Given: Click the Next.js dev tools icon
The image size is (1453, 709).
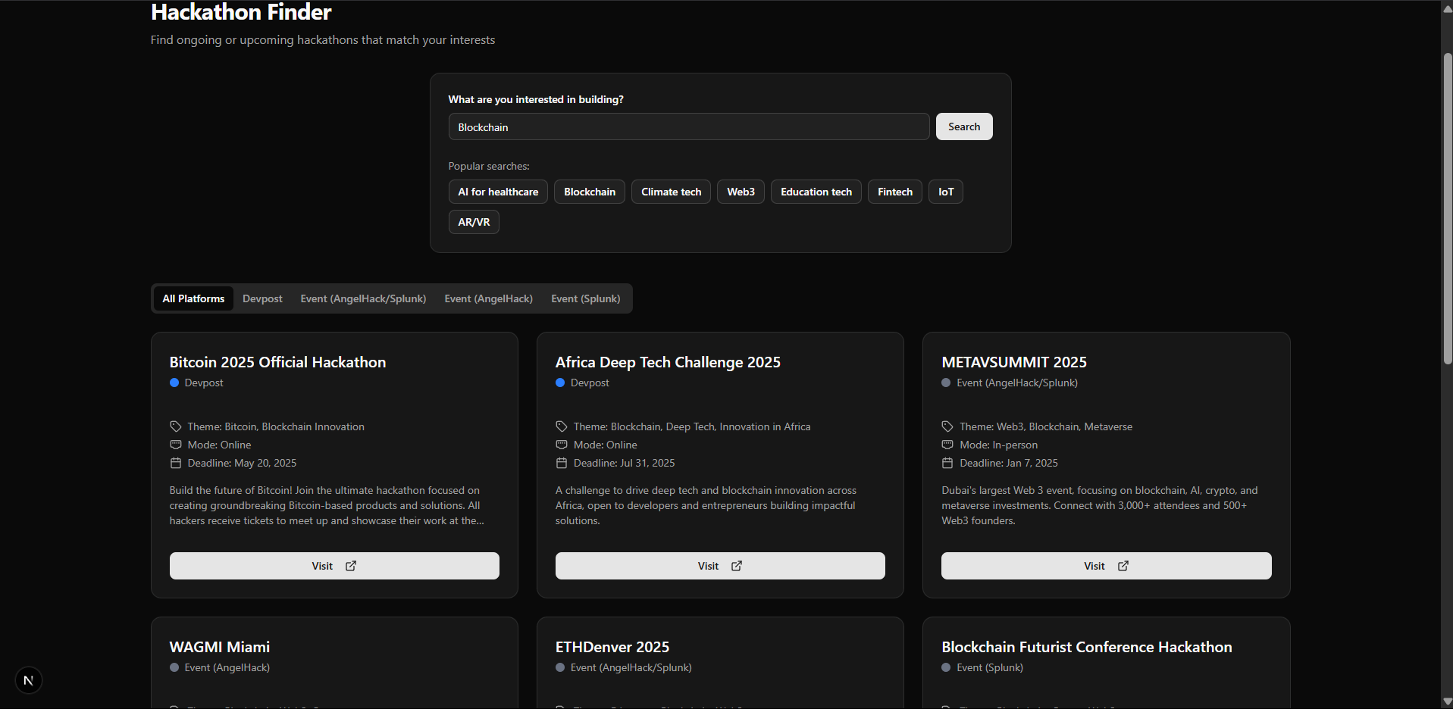Looking at the screenshot, I should point(29,680).
